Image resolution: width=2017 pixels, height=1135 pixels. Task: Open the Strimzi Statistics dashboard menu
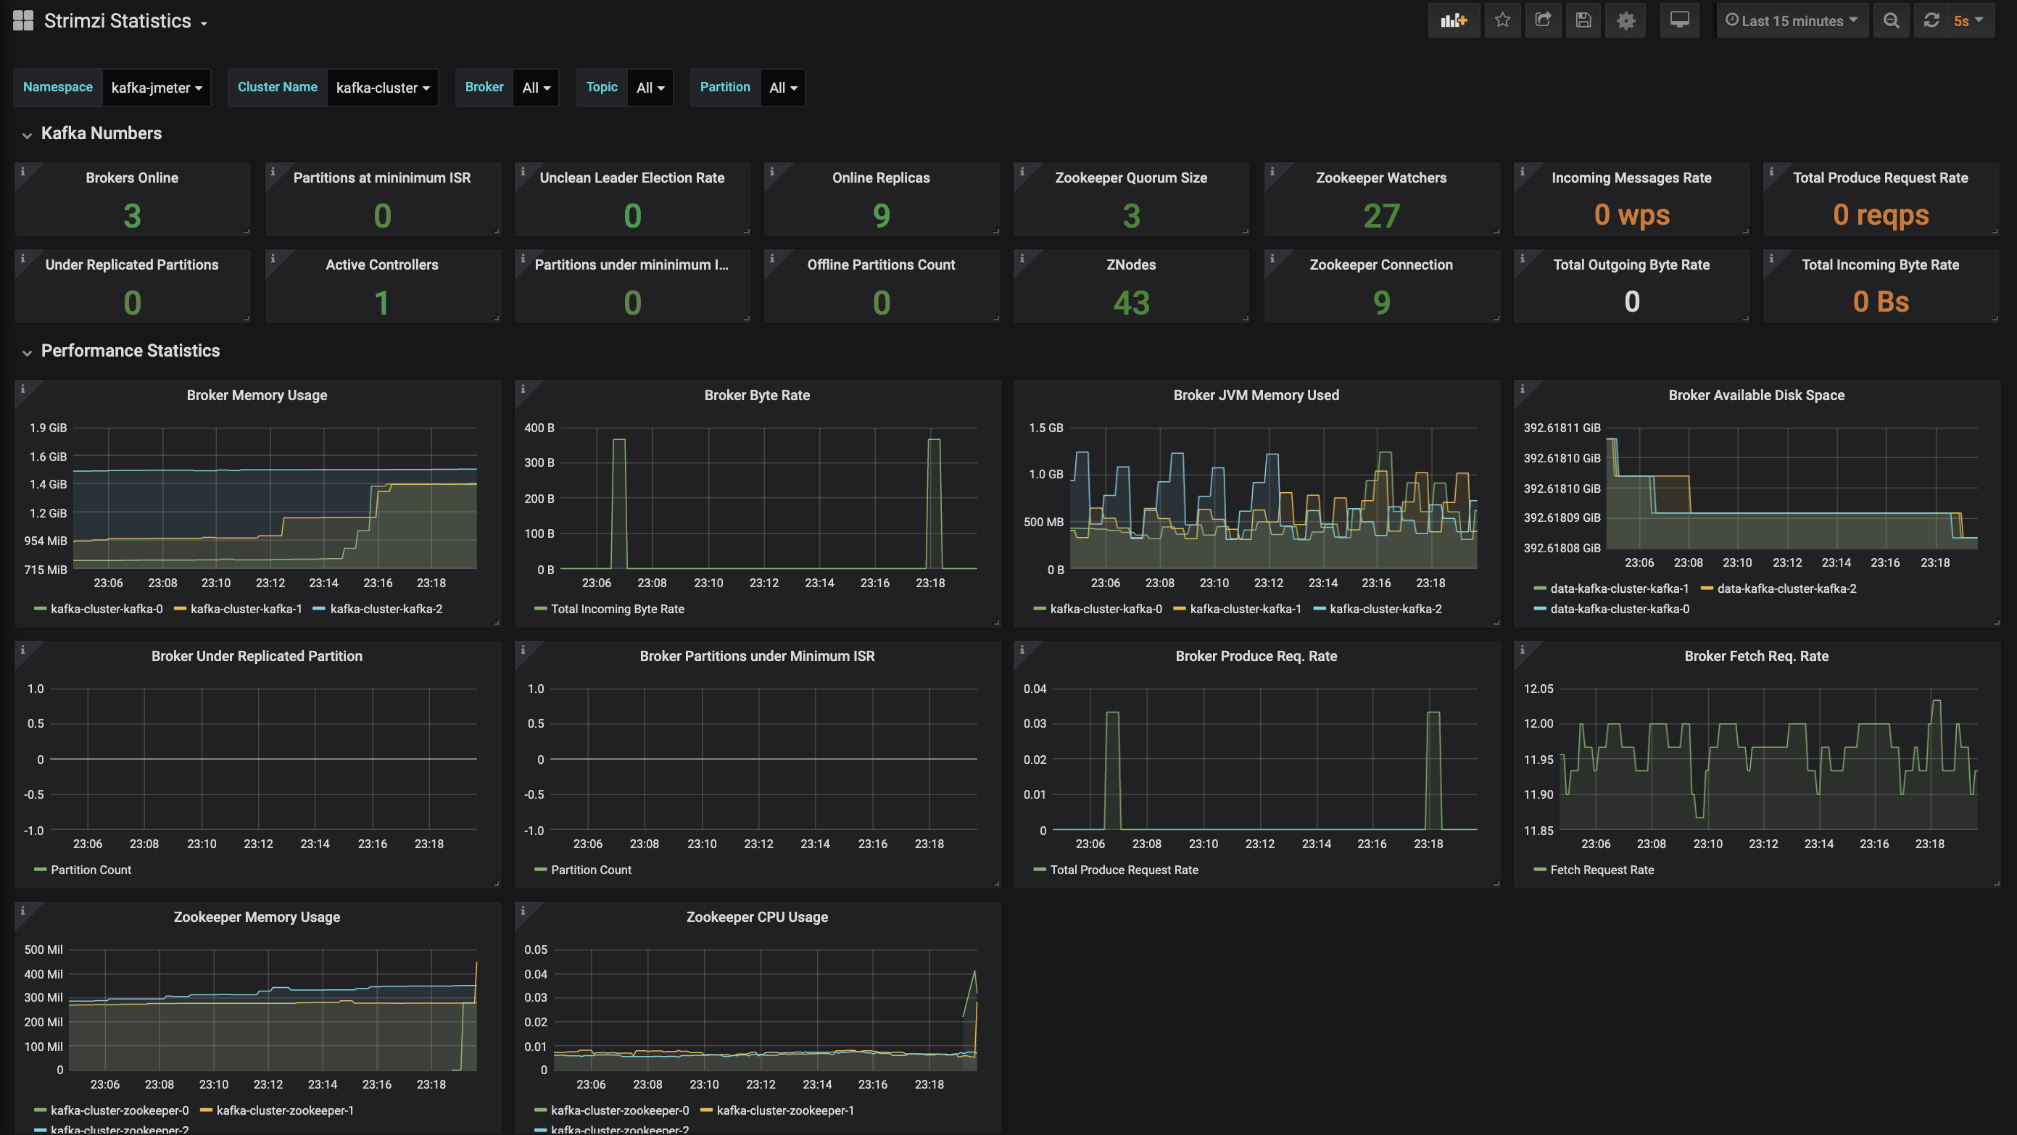pyautogui.click(x=125, y=21)
